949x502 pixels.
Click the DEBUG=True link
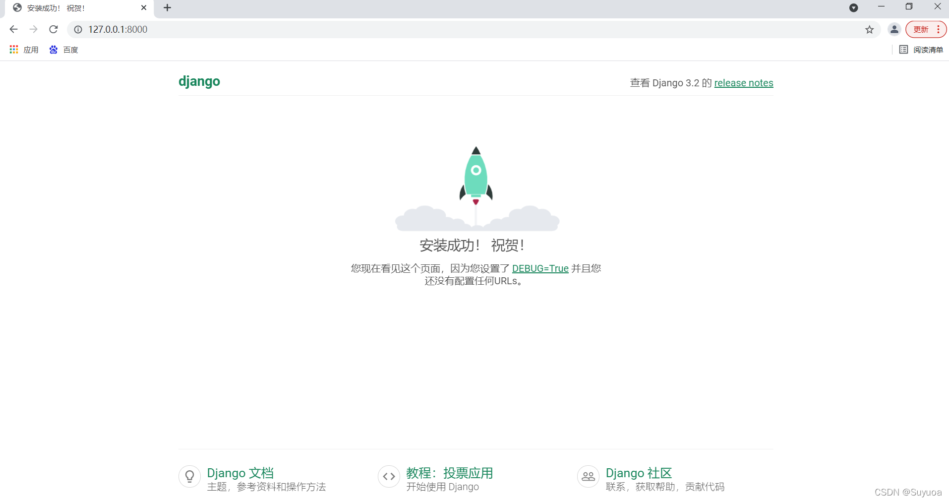click(x=540, y=268)
